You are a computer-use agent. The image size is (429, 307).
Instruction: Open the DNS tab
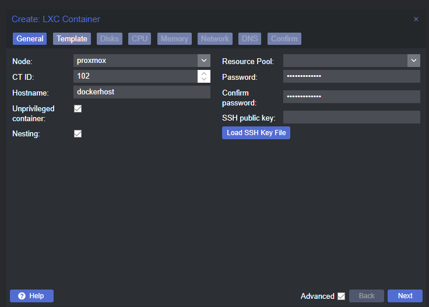[250, 39]
